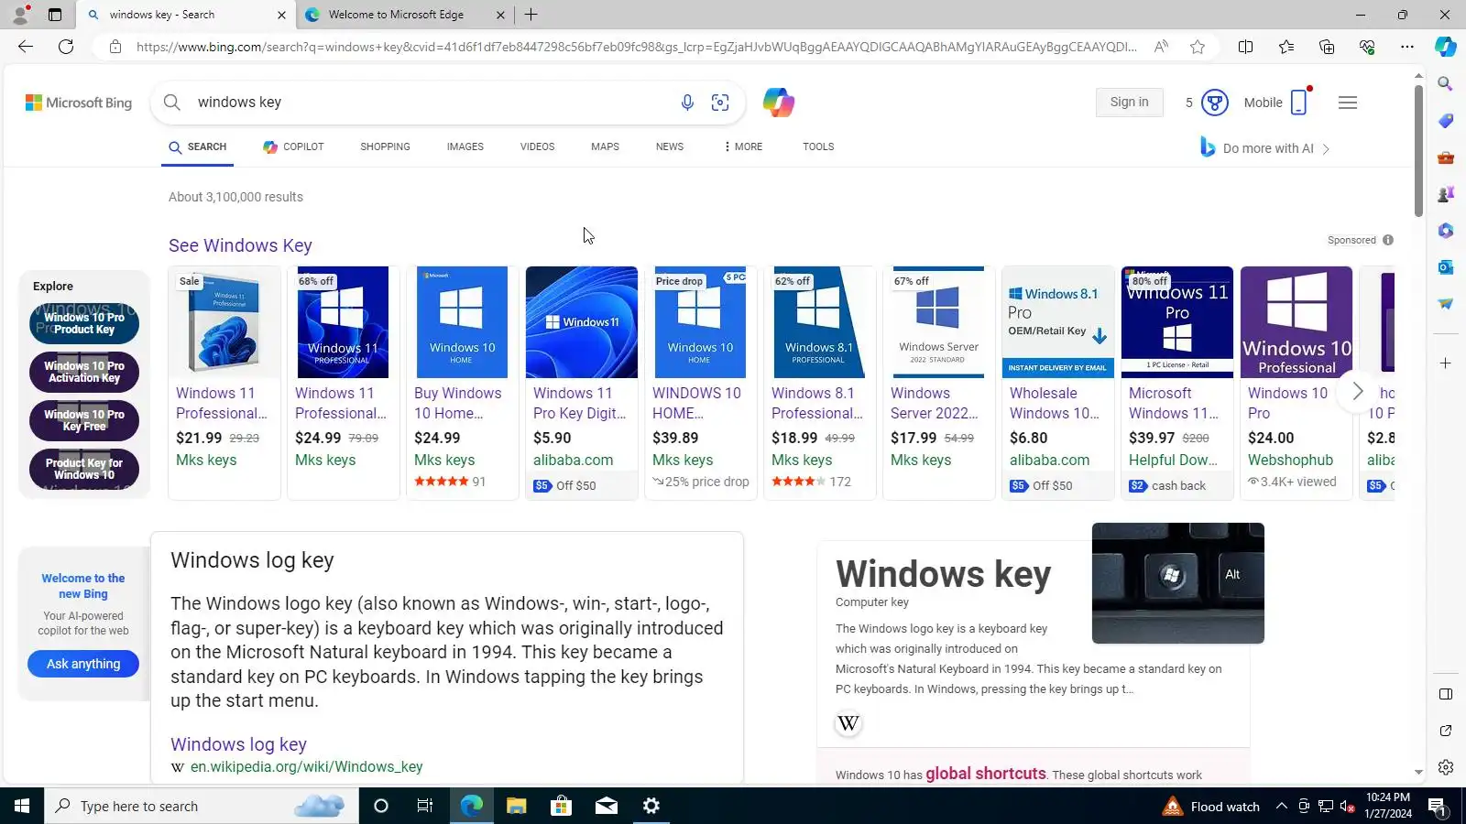The width and height of the screenshot is (1466, 824).
Task: Toggle Read aloud in address bar
Action: (1161, 47)
